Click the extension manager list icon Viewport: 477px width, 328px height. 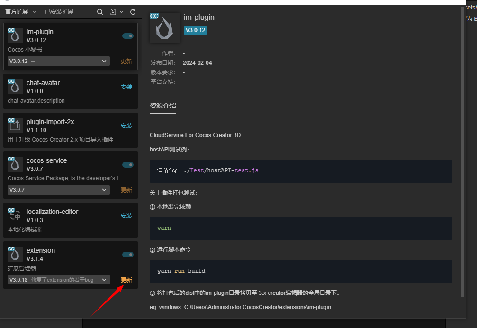pos(15,254)
